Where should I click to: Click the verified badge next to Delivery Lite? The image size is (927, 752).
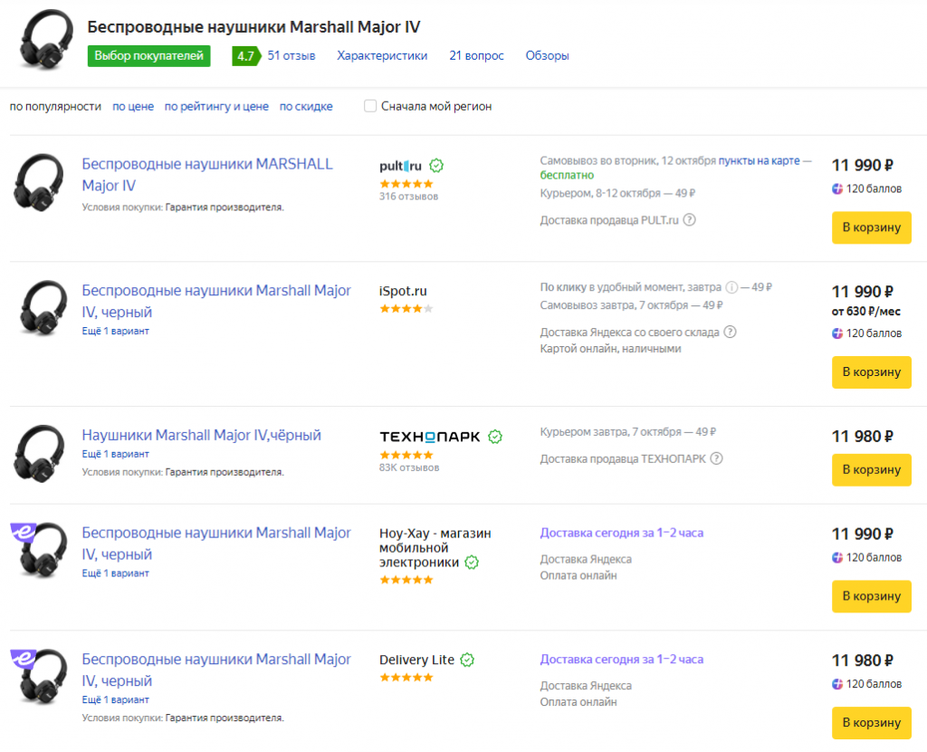(467, 660)
